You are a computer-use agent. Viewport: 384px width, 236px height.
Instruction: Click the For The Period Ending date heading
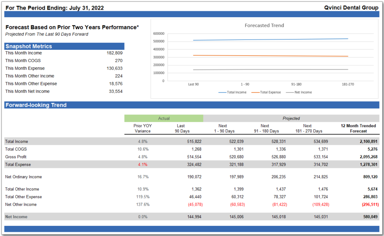(55, 8)
